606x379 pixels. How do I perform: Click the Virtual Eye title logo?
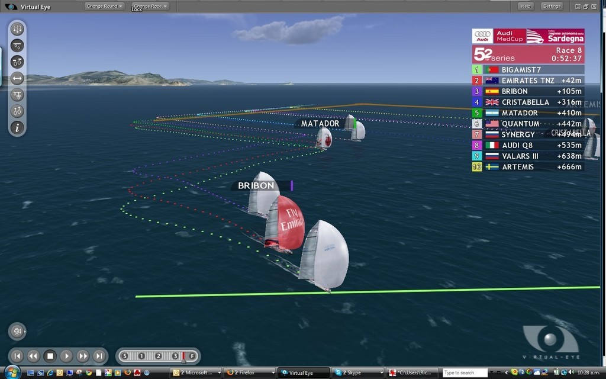[11, 7]
